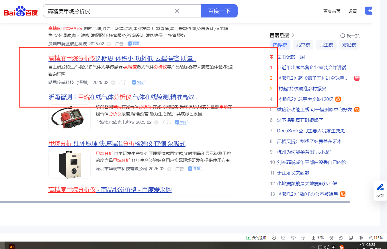Open hot search 于正发长文致歉
The width and height of the screenshot is (387, 249).
click(x=293, y=173)
